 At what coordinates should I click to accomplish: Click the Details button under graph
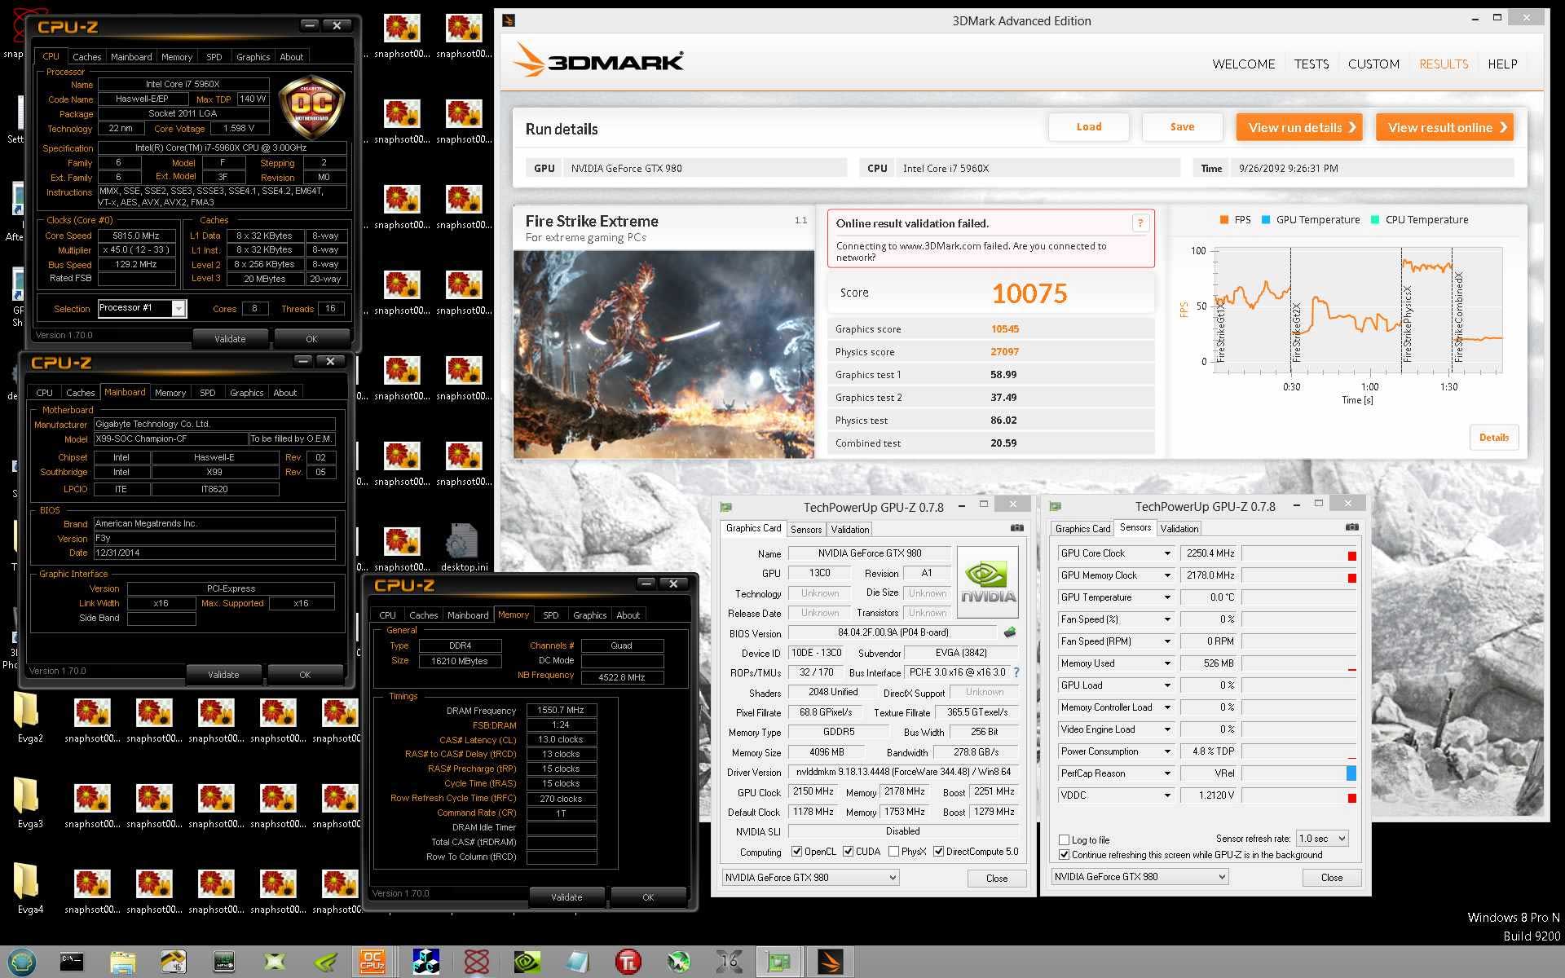coord(1493,438)
